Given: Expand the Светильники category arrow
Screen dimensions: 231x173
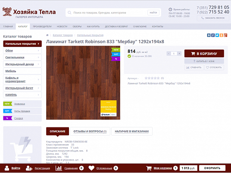Looking at the screenshot, I should click(x=38, y=57).
